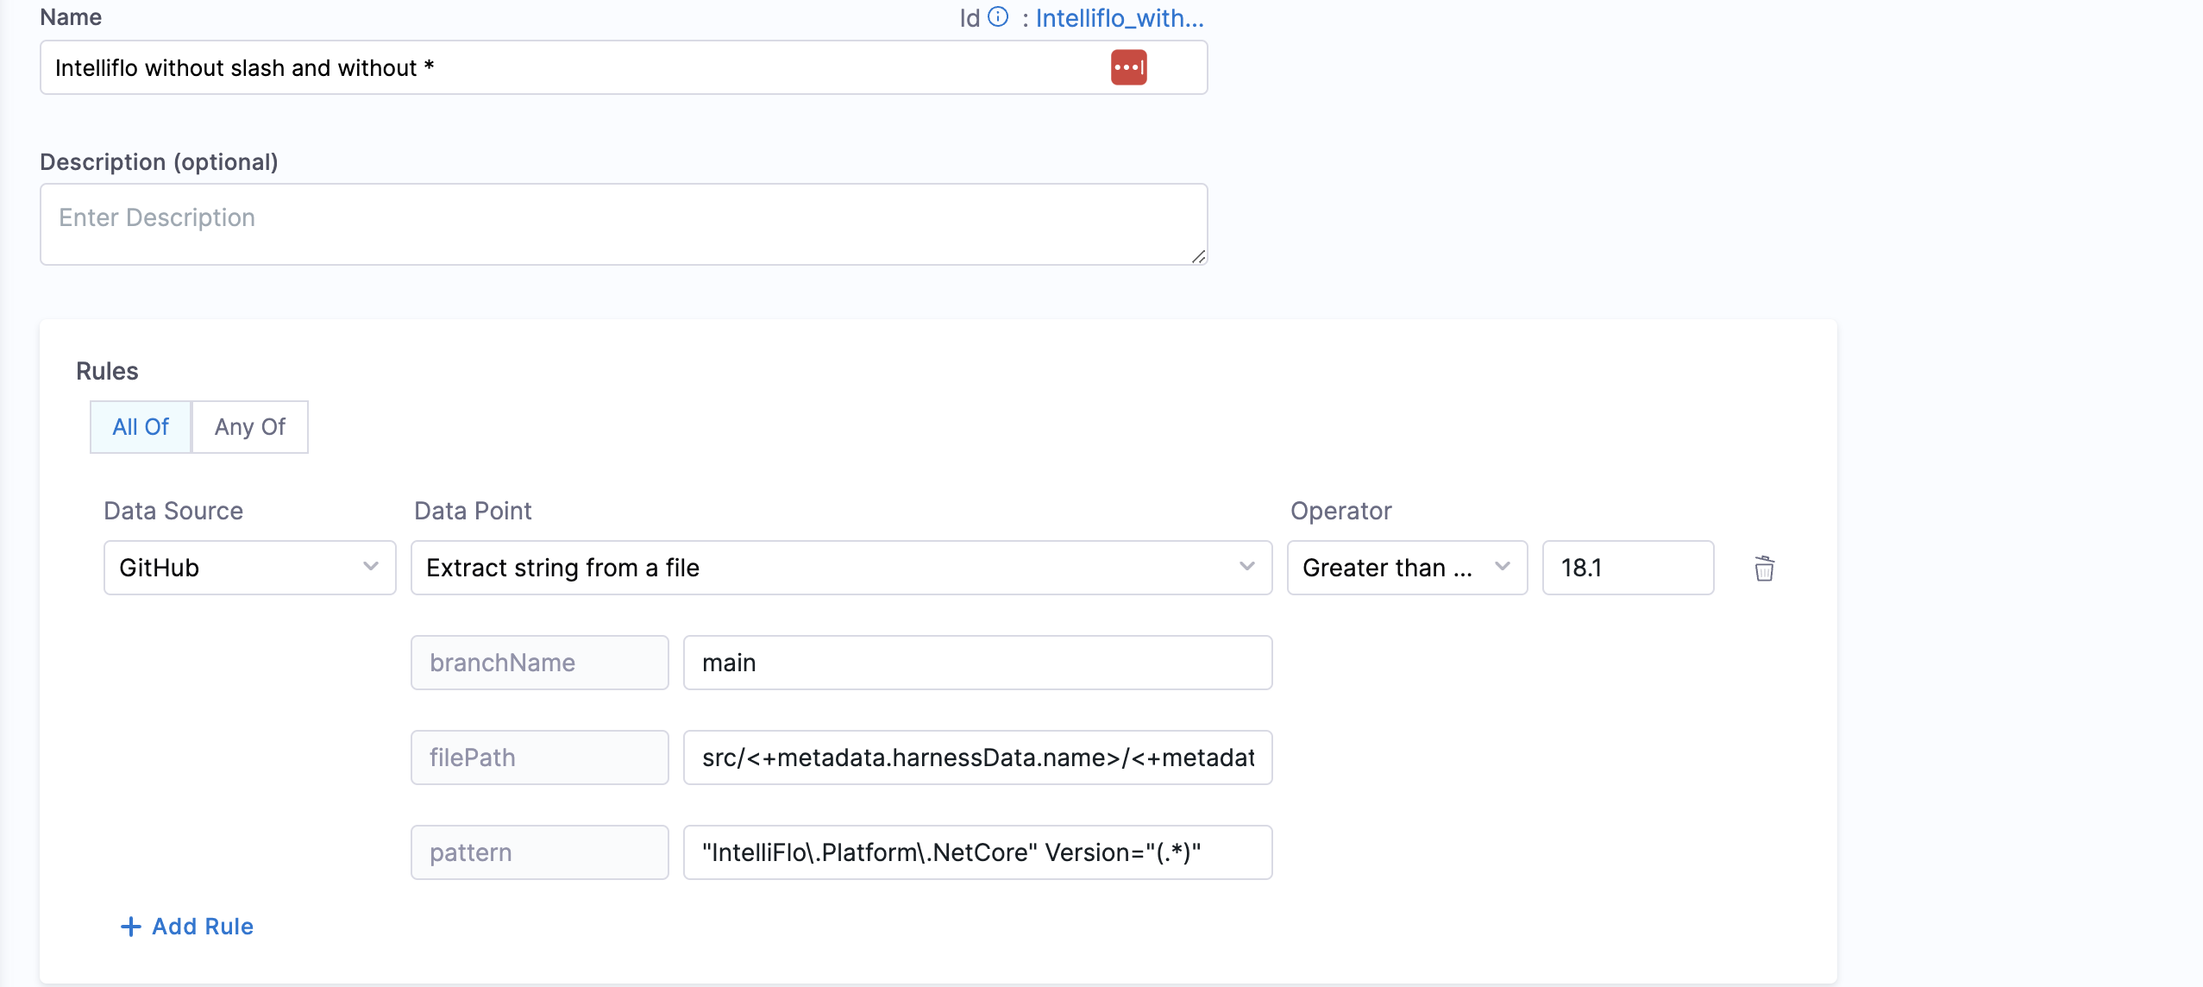Expand the Extract string from a file dropdown
Image resolution: width=2203 pixels, height=987 pixels.
pyautogui.click(x=841, y=568)
